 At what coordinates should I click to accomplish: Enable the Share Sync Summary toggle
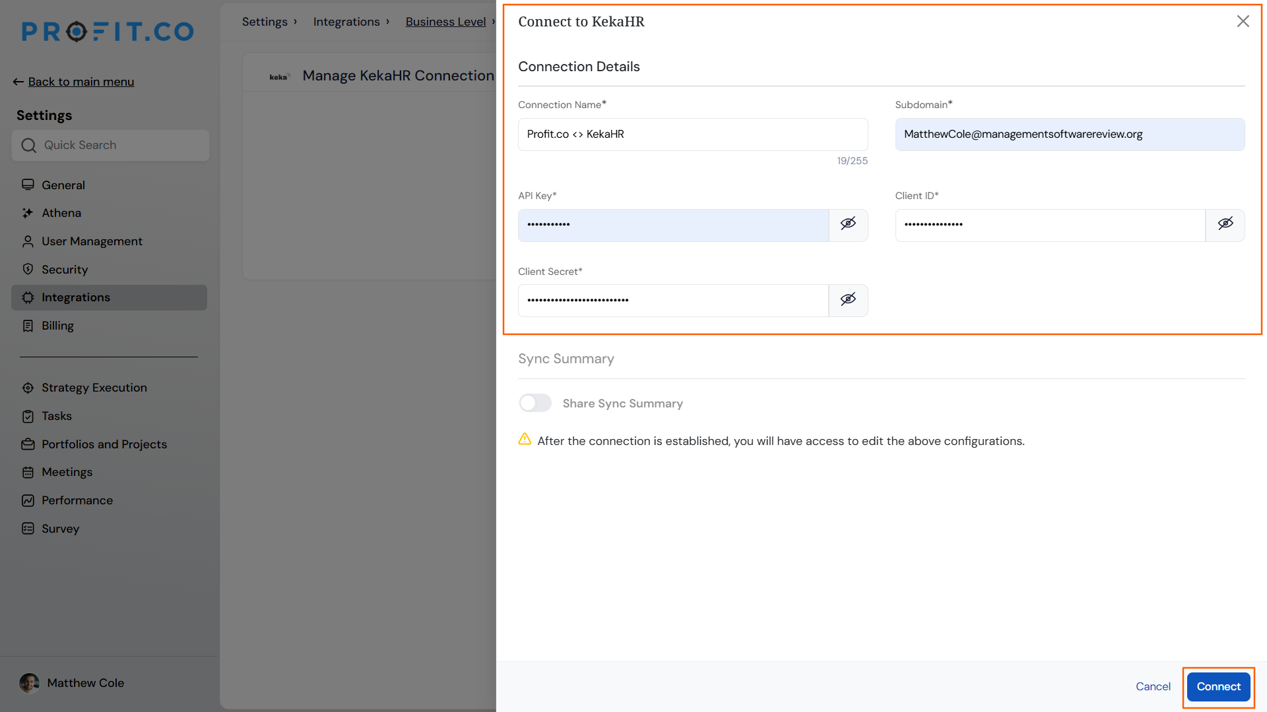535,403
